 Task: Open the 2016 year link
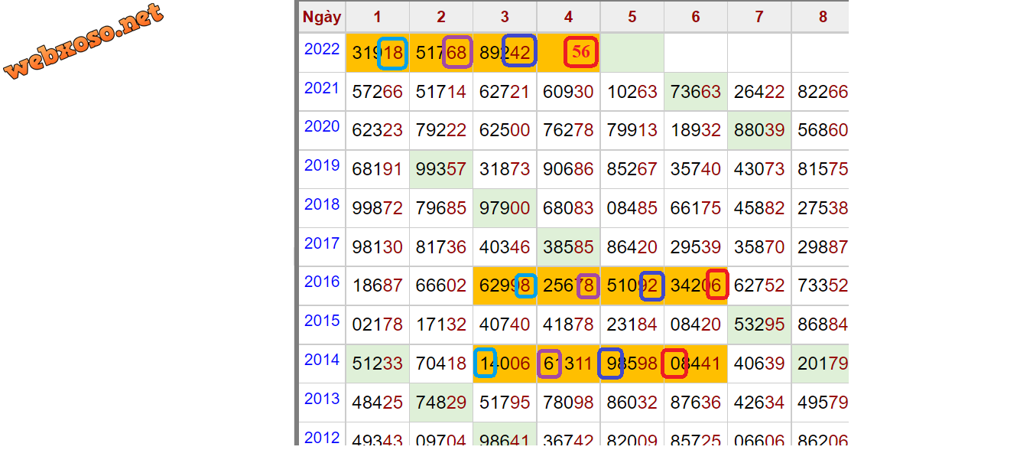coord(322,282)
